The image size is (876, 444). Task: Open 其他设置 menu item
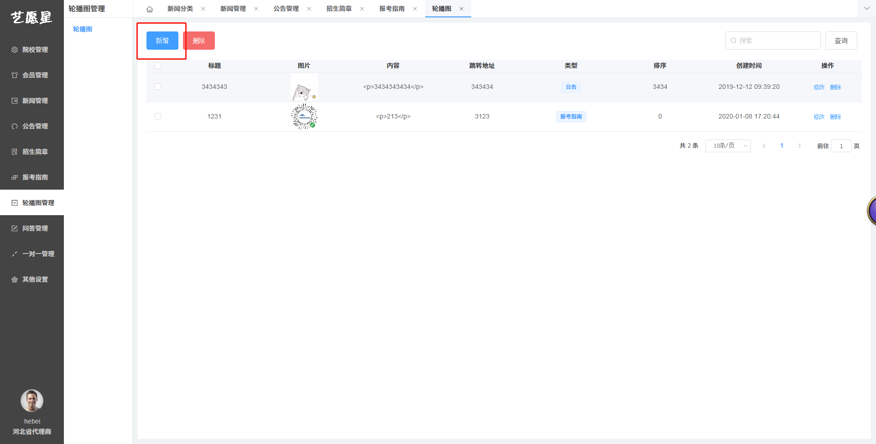click(x=32, y=279)
